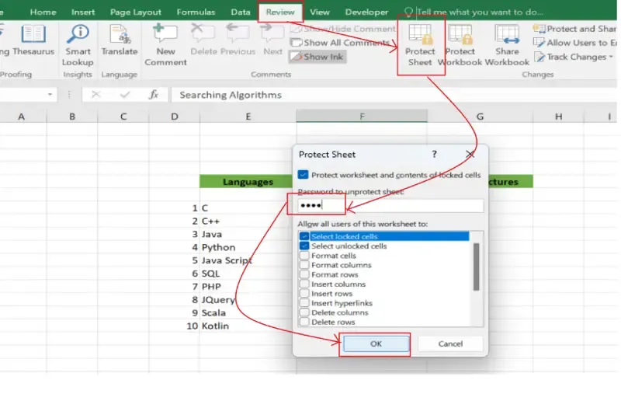621x394 pixels.
Task: Open the Name Box dropdown arrow
Action: coord(50,94)
